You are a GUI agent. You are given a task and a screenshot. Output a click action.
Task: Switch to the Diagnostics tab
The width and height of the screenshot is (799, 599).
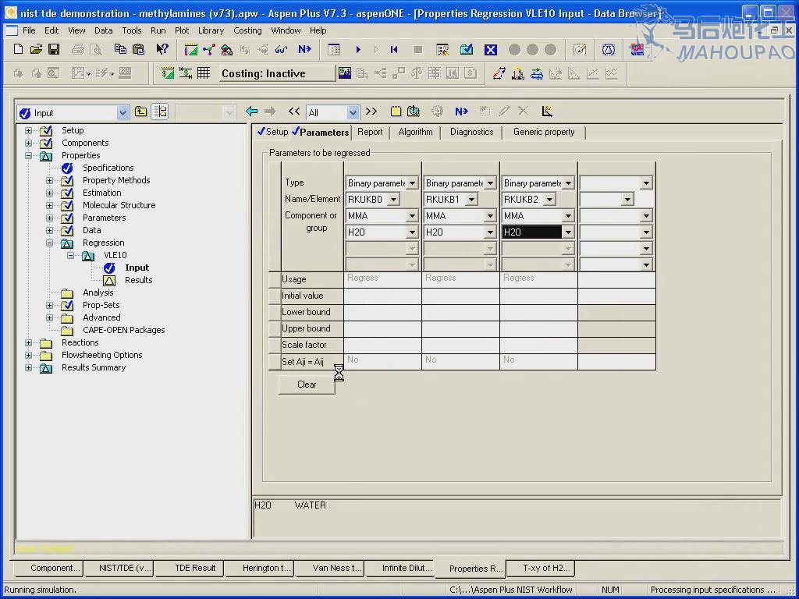[x=472, y=132]
